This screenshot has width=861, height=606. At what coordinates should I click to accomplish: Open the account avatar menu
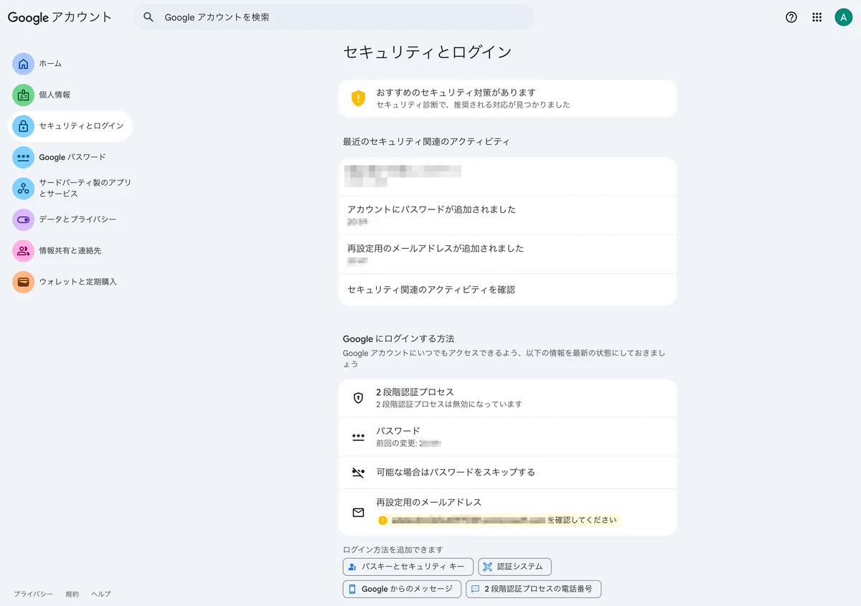pos(843,17)
